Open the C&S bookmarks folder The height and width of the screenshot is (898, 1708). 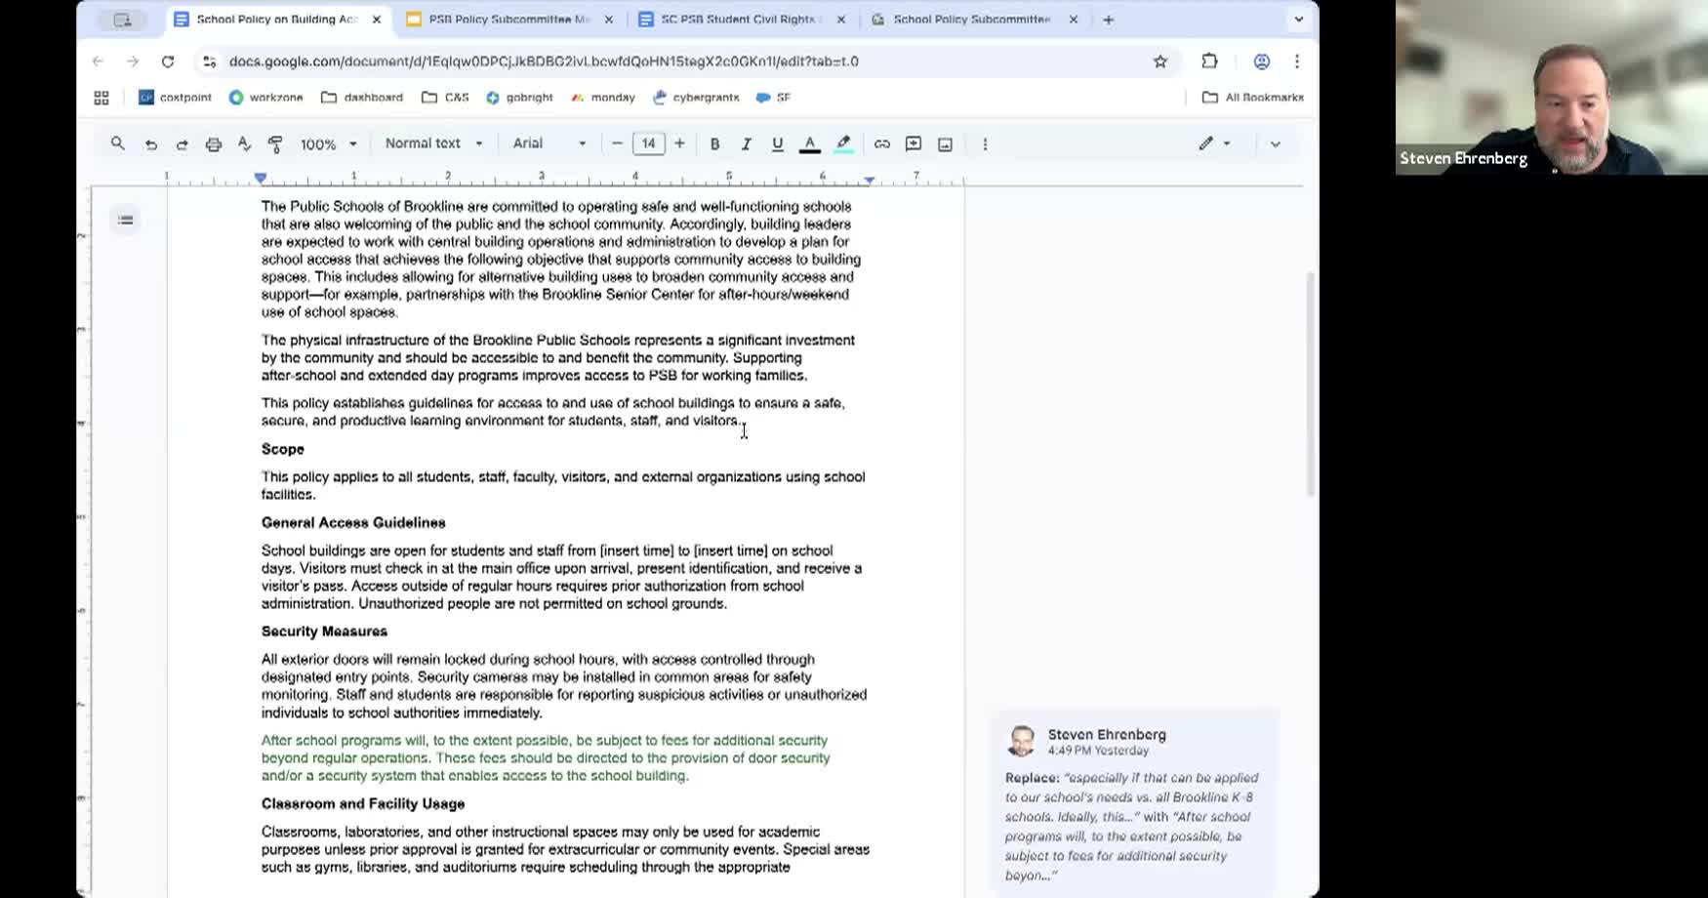pyautogui.click(x=445, y=98)
